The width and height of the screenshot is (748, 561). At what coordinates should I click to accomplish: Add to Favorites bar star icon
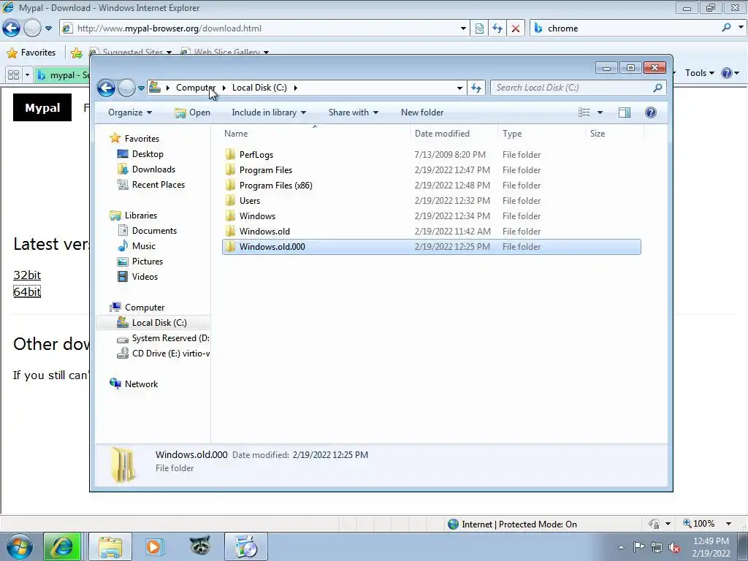pyautogui.click(x=76, y=53)
